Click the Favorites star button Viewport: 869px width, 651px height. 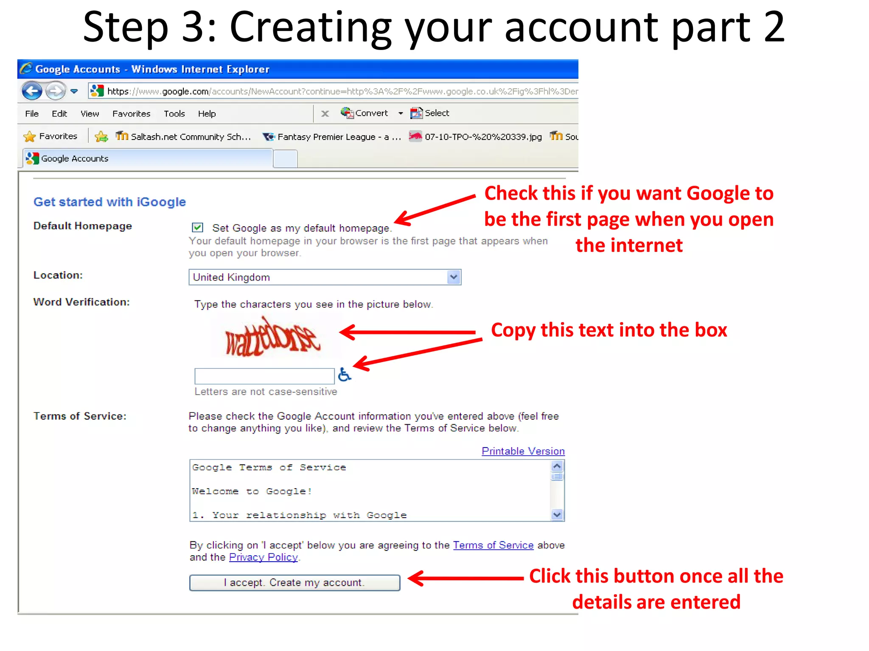click(50, 136)
